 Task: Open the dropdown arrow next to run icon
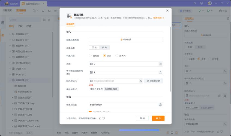pos(203,11)
